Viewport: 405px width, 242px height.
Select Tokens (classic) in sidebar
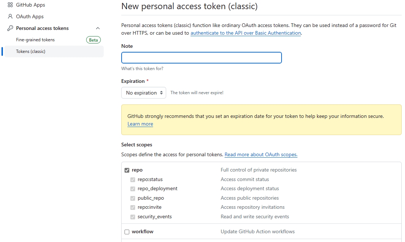tap(31, 51)
